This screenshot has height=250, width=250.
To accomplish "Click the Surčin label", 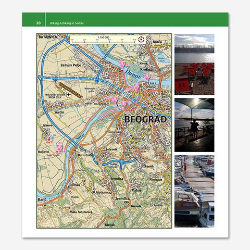I will click(59, 113).
